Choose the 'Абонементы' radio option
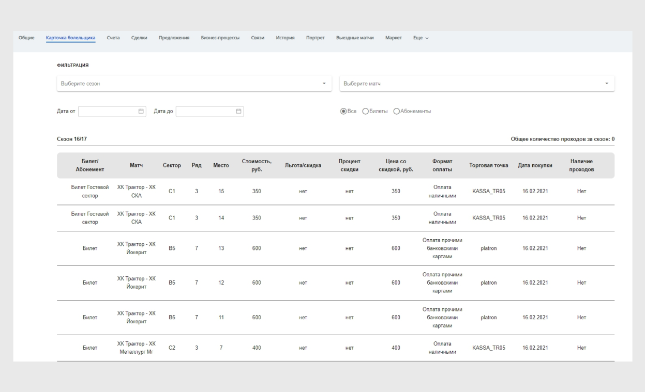The width and height of the screenshot is (645, 392). pyautogui.click(x=397, y=111)
